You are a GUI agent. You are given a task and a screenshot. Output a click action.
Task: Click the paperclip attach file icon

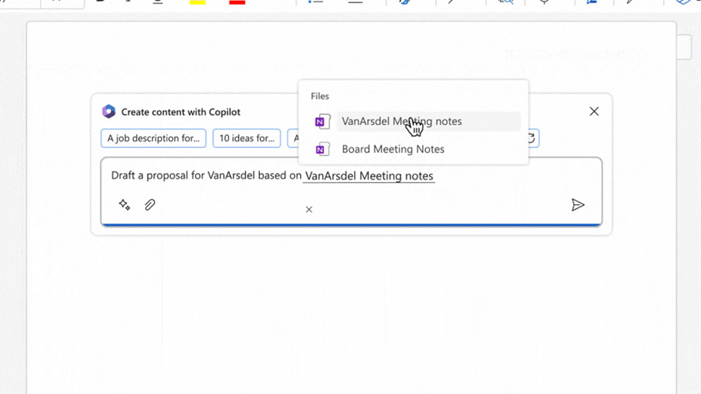click(150, 205)
